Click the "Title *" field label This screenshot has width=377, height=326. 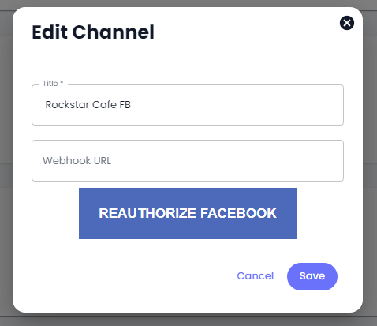(53, 84)
